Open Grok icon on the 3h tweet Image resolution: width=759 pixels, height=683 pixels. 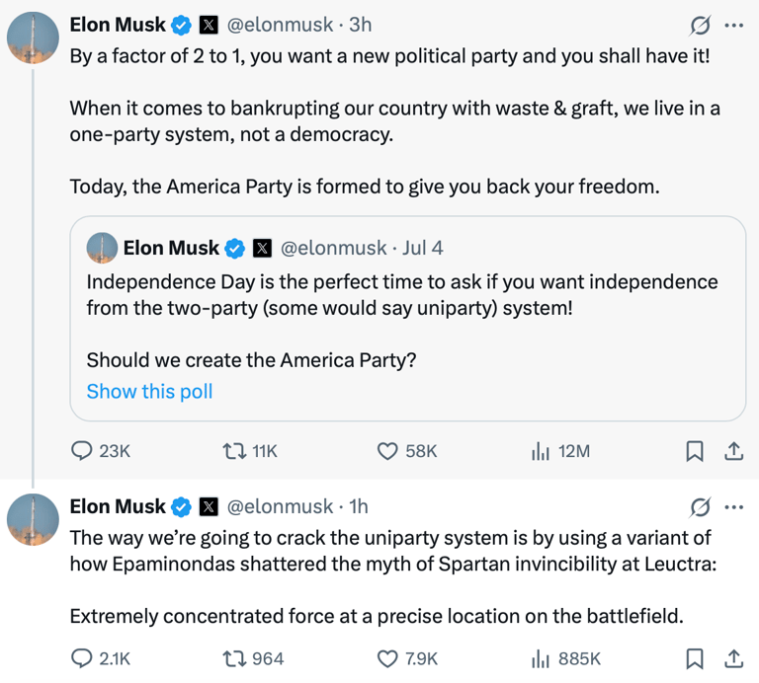pos(700,25)
